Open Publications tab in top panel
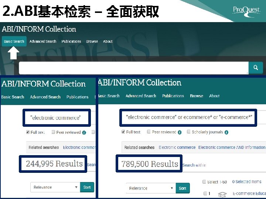Image resolution: width=266 pixels, height=199 pixels. (71, 41)
